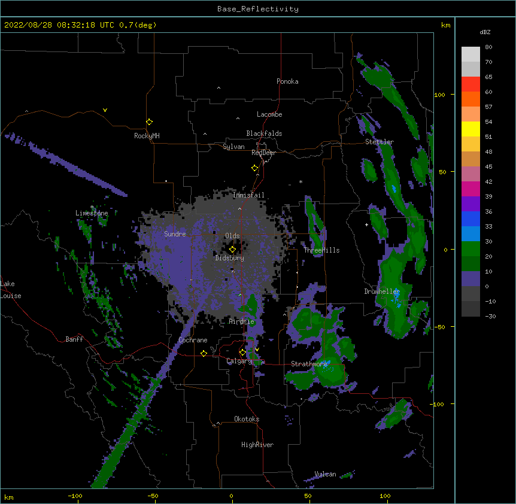This screenshot has height=504, width=516.
Task: Click the Base_Reflectivity title text
Action: click(x=258, y=9)
